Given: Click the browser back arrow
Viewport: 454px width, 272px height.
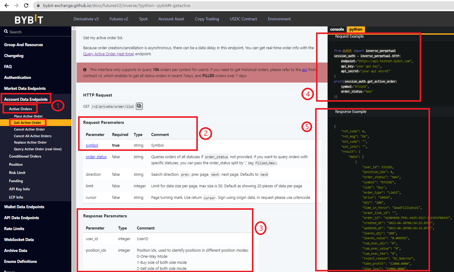Looking at the screenshot, I should 7,5.
